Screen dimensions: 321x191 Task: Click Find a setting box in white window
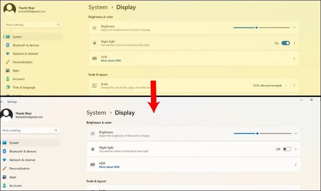(x=30, y=130)
